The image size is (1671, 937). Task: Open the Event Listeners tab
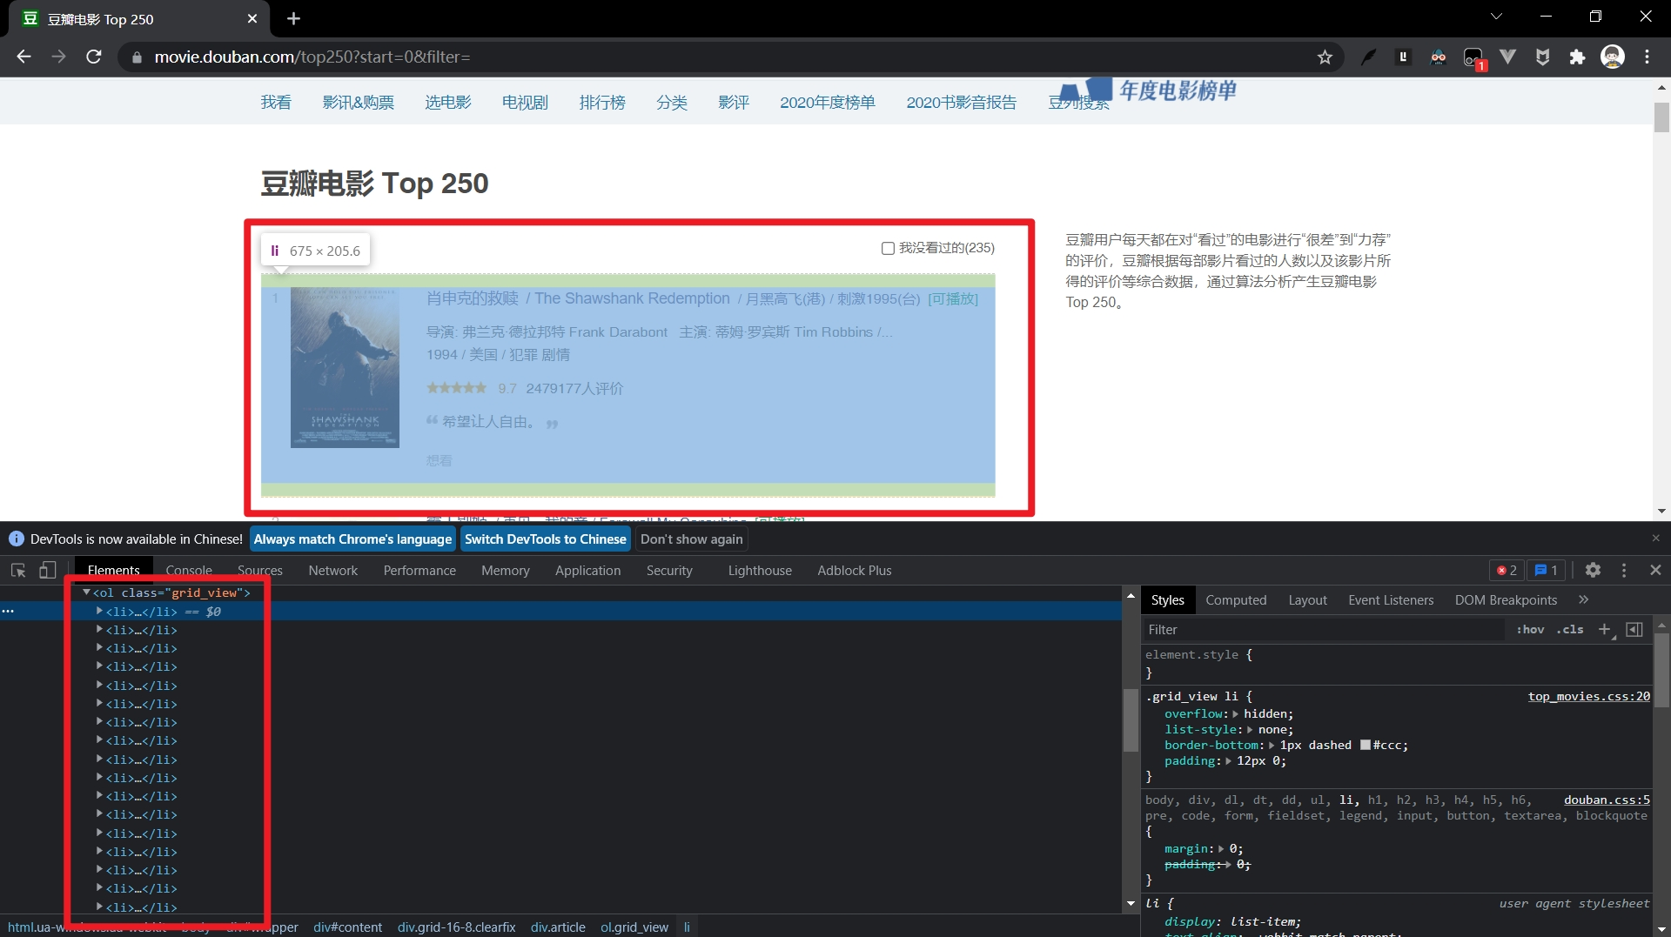click(1391, 599)
